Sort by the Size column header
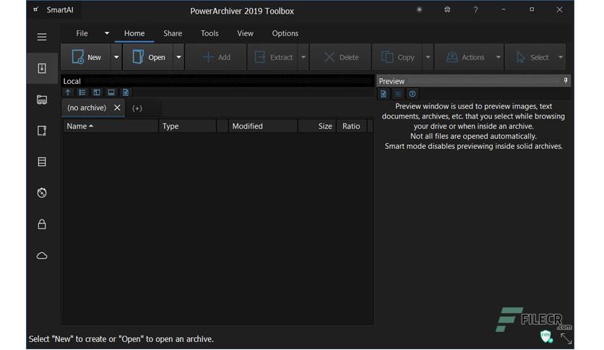This screenshot has height=350, width=604. 317,126
